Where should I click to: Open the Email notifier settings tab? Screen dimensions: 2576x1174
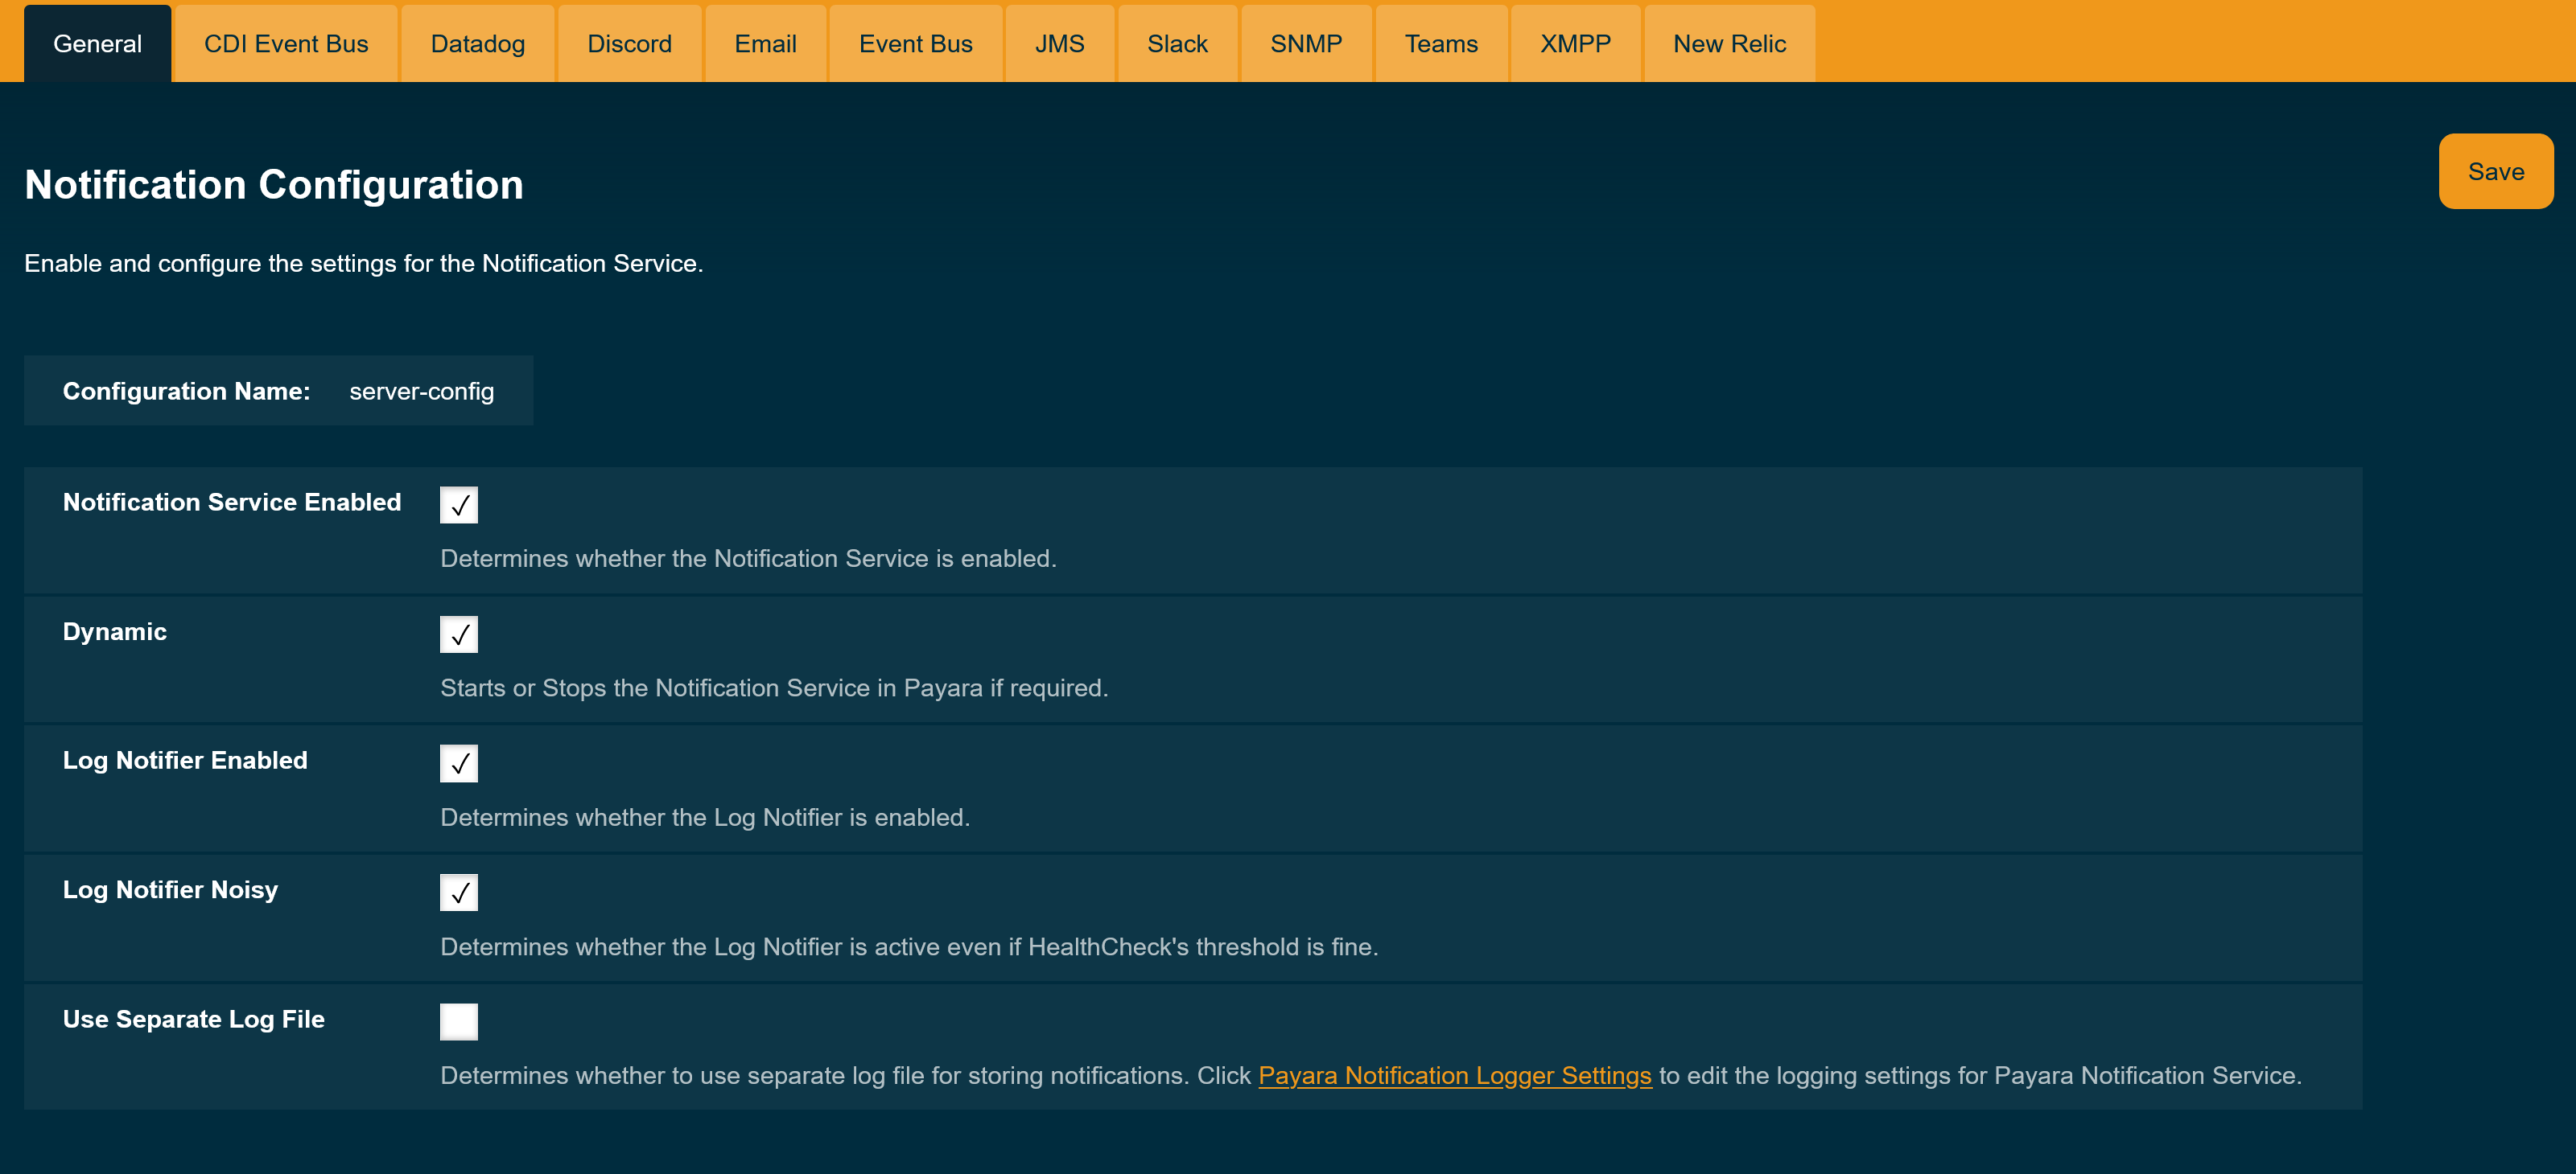coord(765,43)
